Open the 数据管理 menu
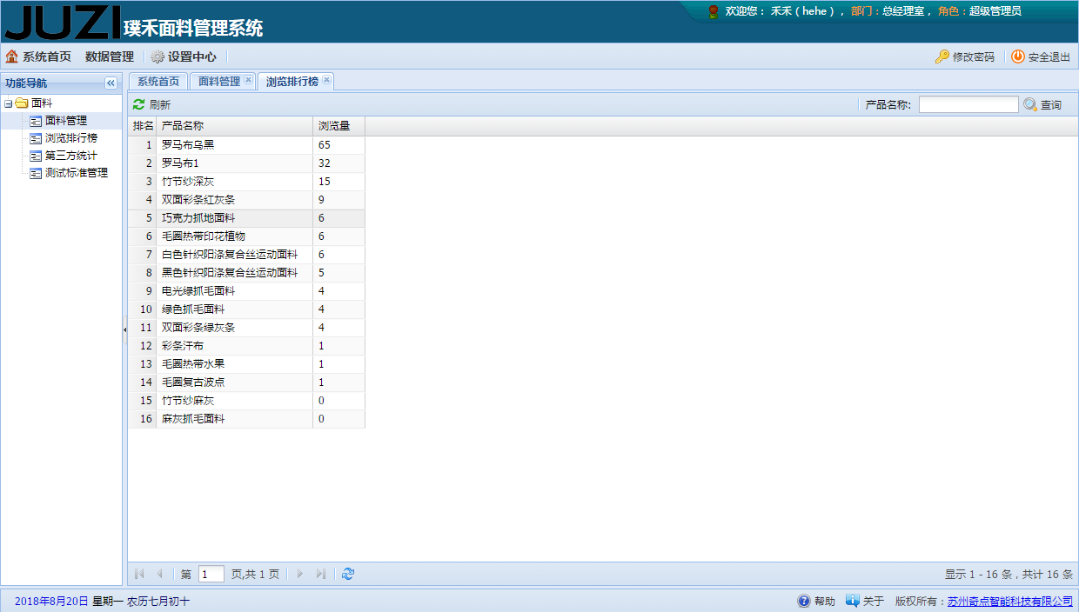 click(110, 57)
